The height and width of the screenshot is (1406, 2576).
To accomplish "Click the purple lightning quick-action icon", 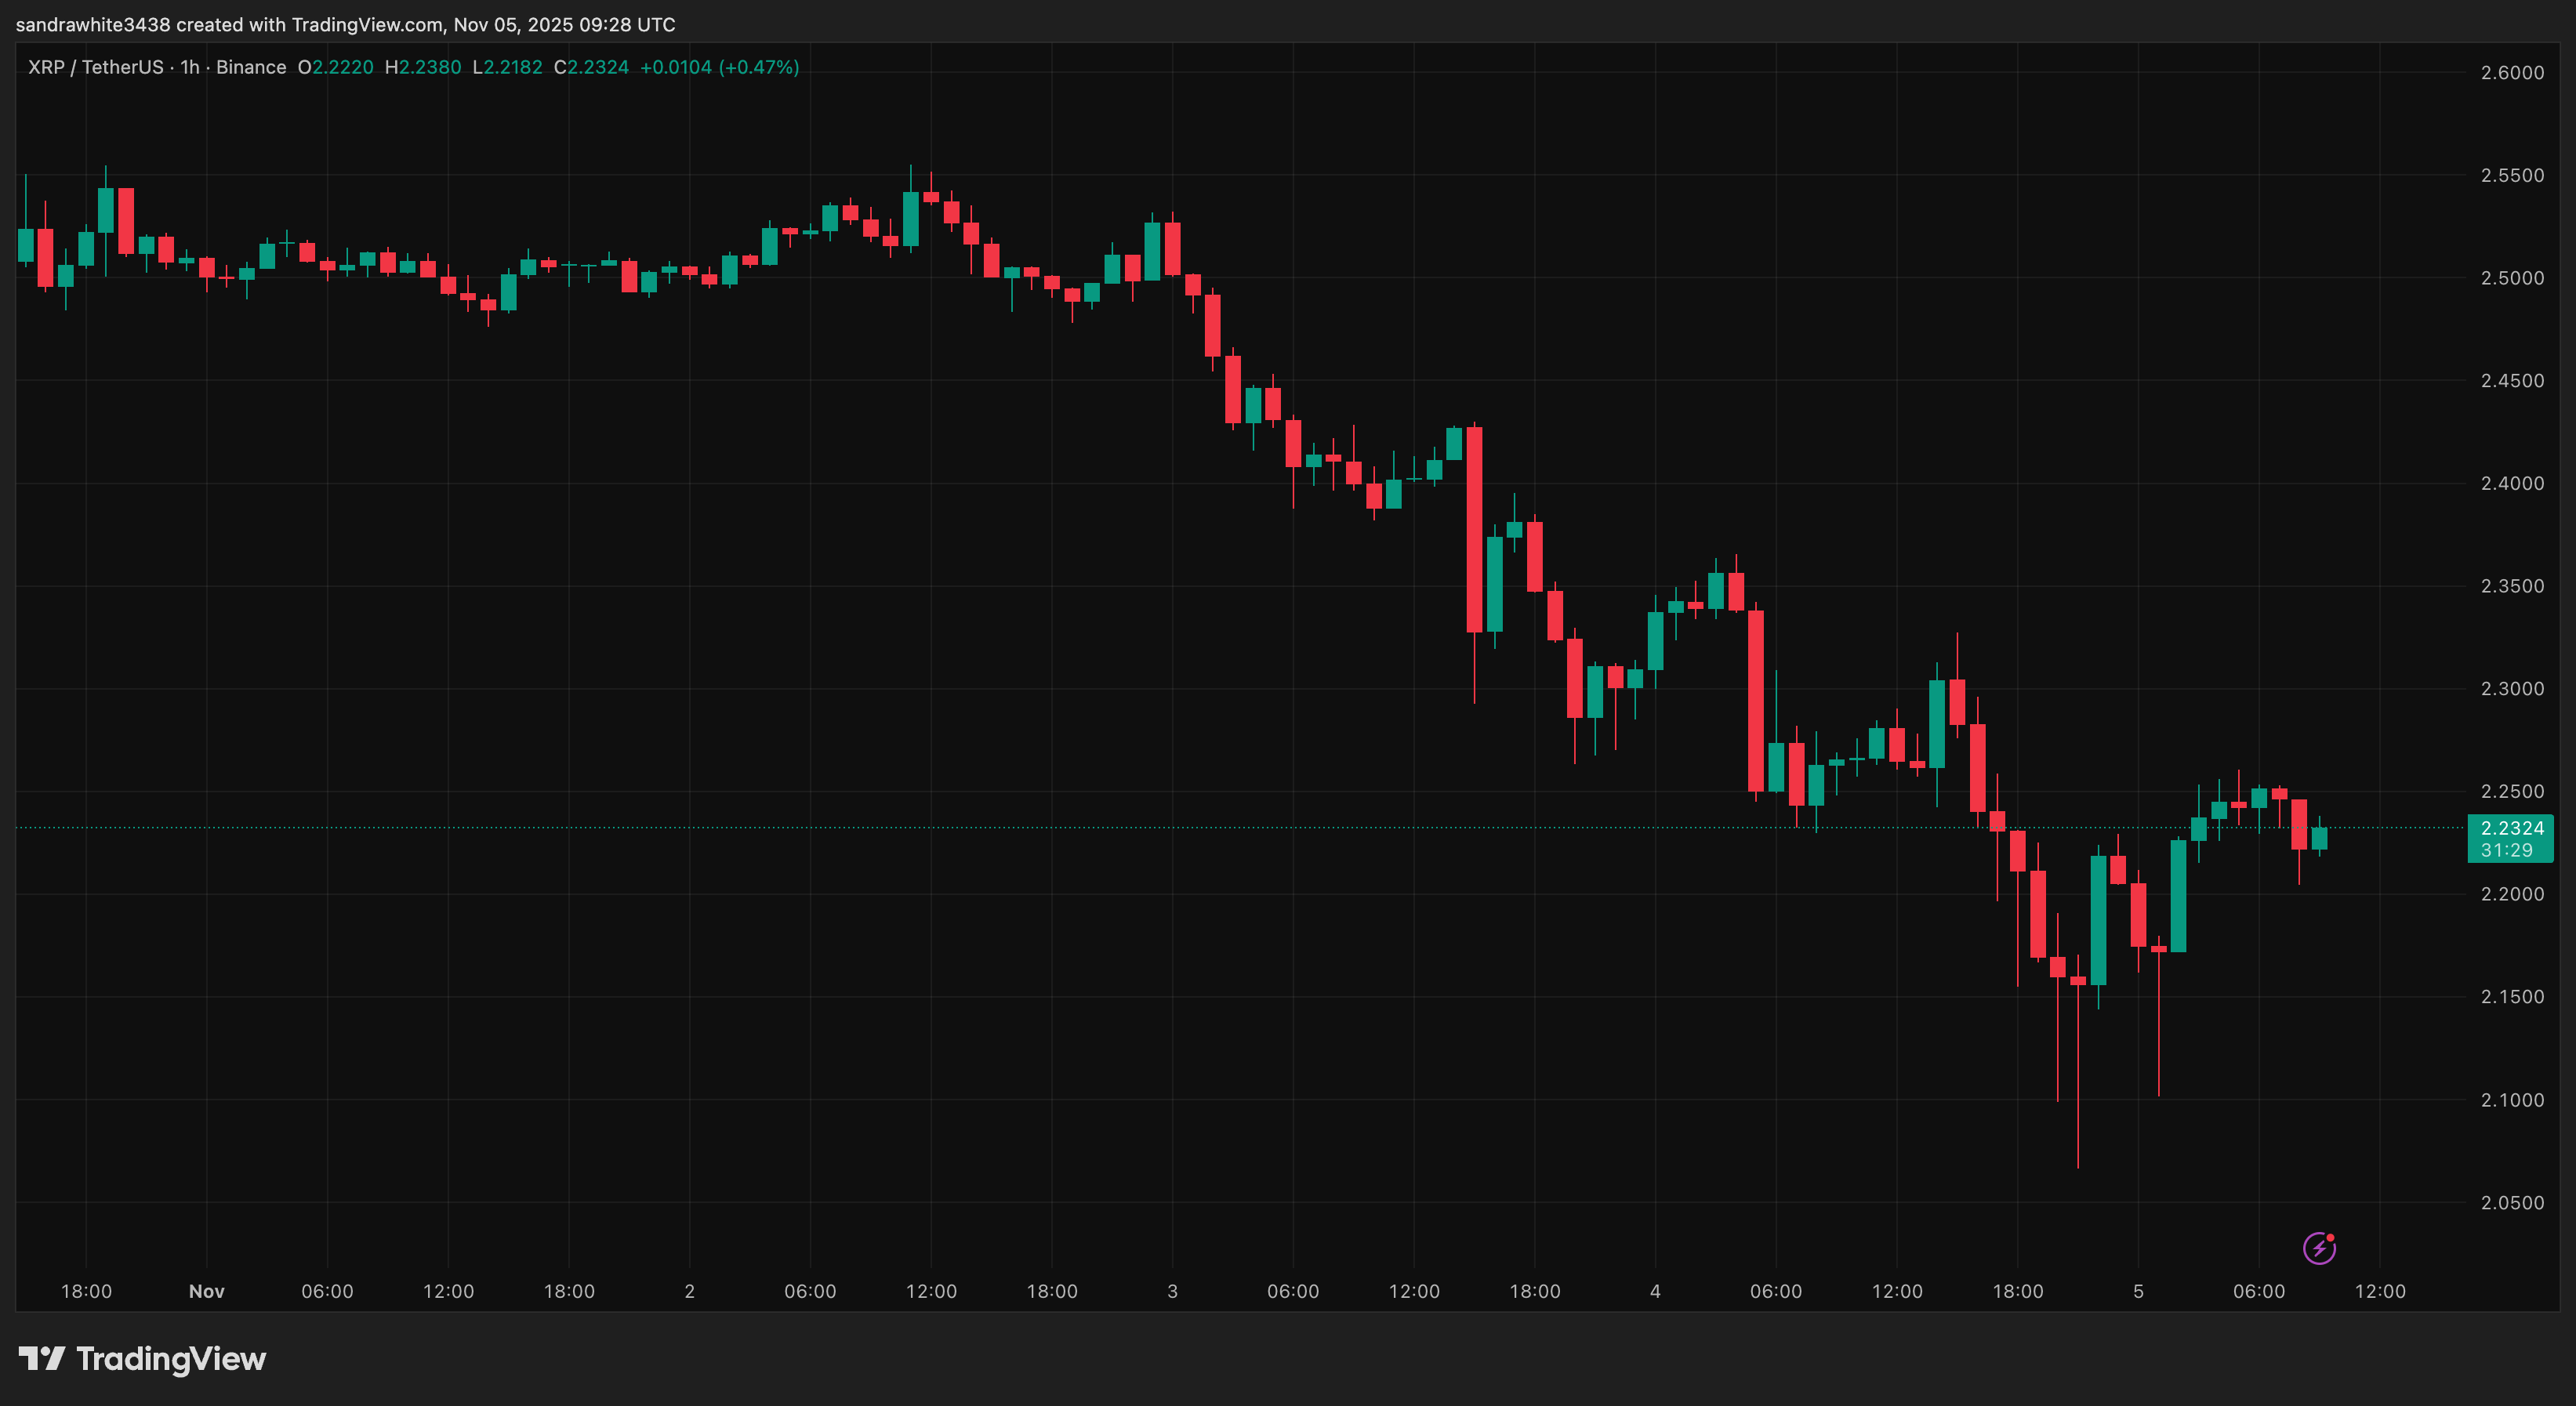I will pos(2320,1248).
